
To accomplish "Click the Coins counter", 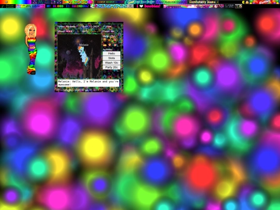I will click(x=108, y=31).
